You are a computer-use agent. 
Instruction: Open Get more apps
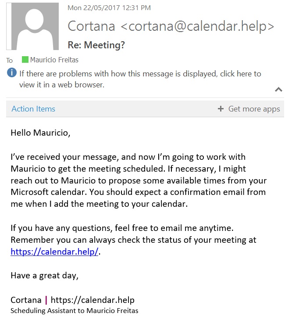coord(254,109)
